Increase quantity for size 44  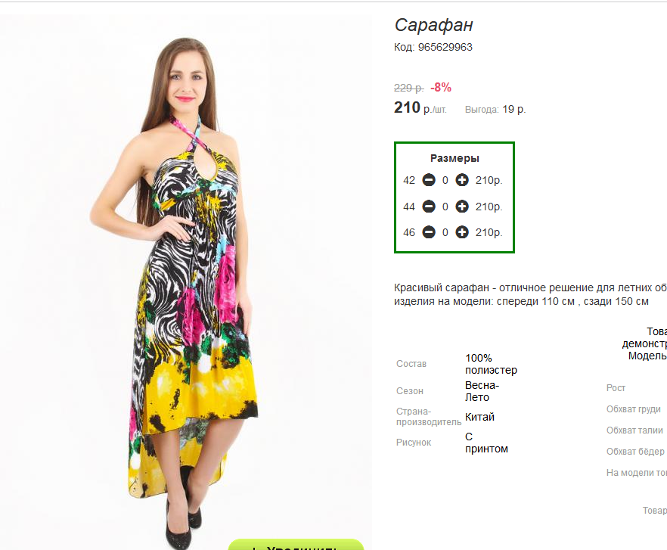(x=462, y=207)
